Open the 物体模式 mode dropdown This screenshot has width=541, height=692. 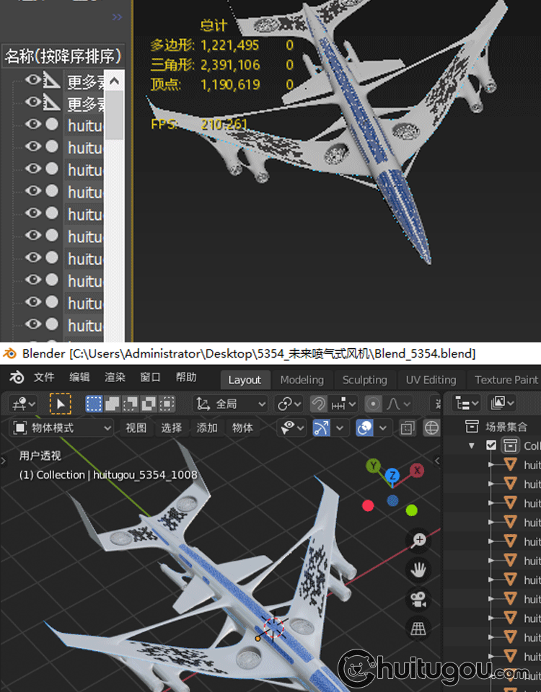(x=63, y=428)
